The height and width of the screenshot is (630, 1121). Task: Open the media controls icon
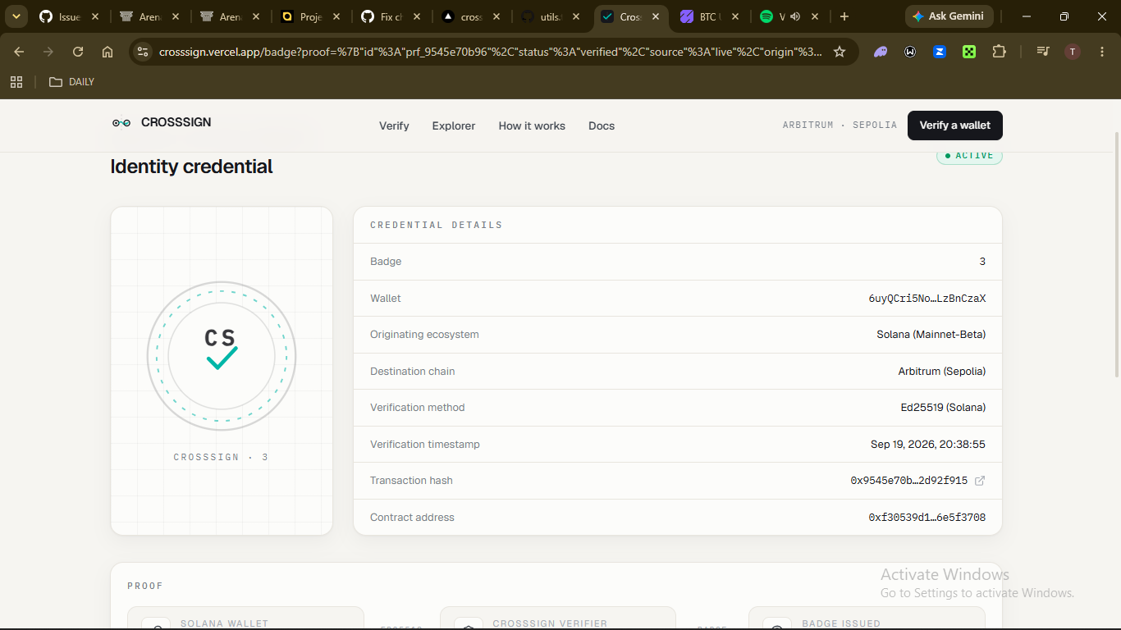point(1043,52)
